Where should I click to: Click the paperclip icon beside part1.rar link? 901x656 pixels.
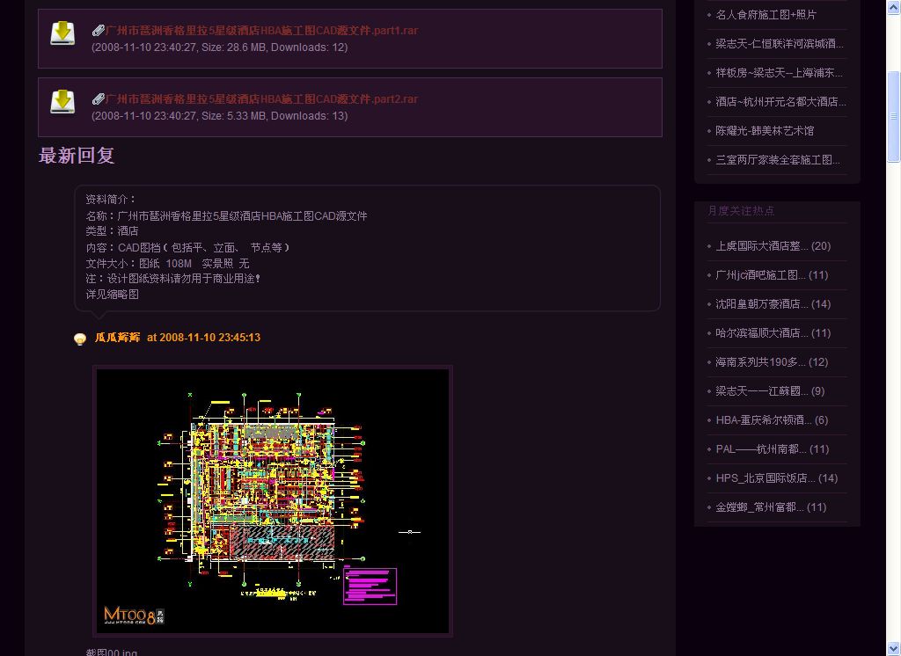99,31
